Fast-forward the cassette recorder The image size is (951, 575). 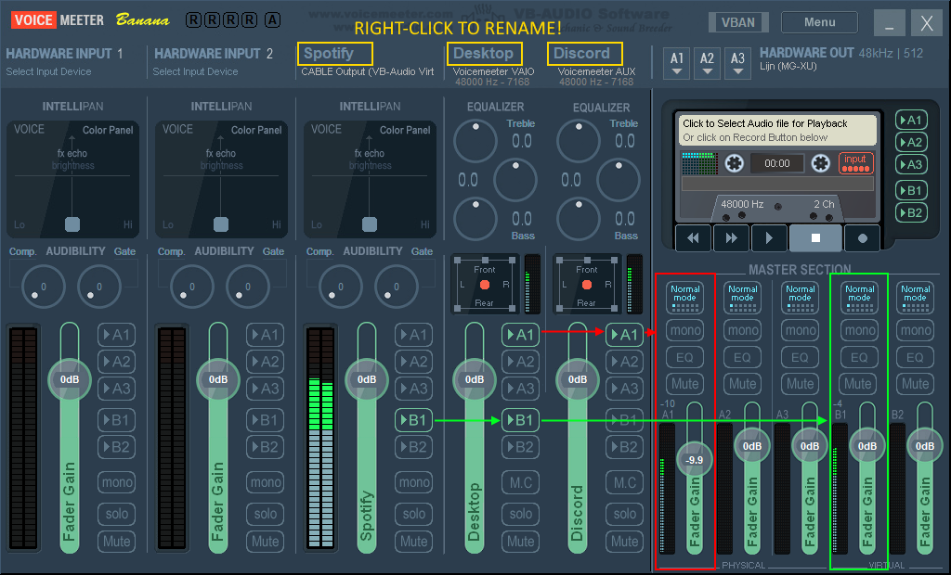pyautogui.click(x=732, y=238)
